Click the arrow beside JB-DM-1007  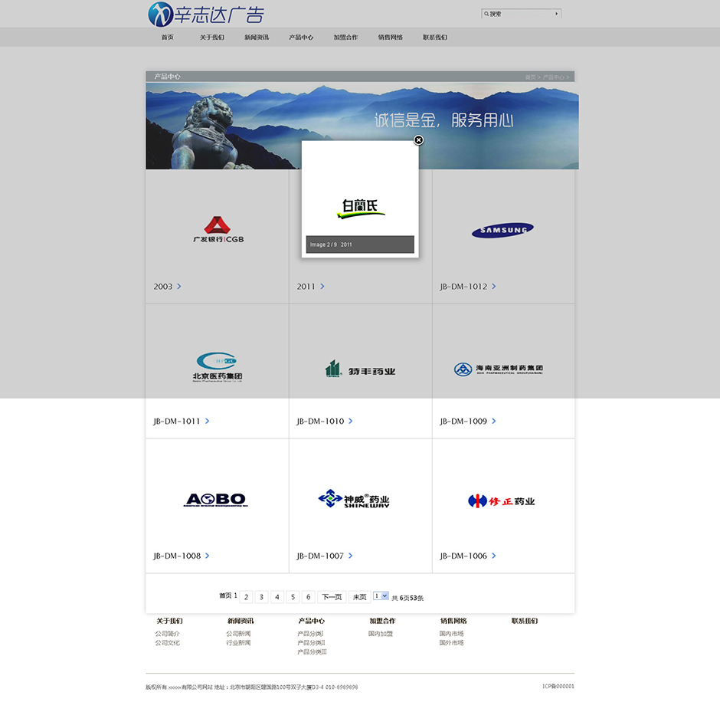(x=351, y=556)
